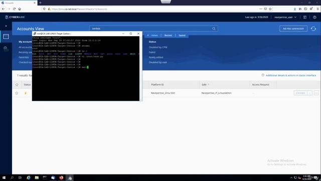Go back in the browser
This screenshot has width=321, height=181.
[4, 9]
